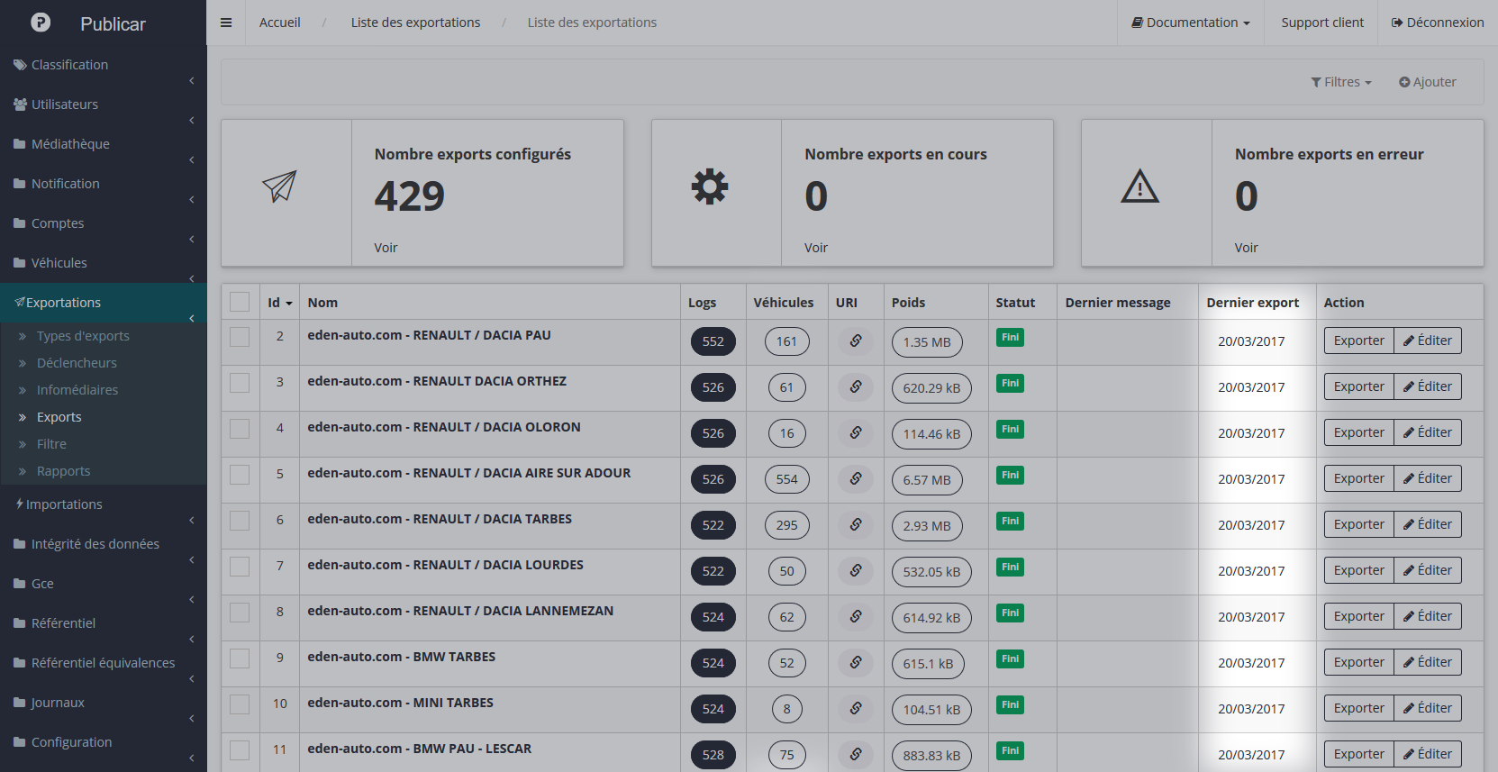Open Support client link
This screenshot has height=772, width=1498.
point(1322,23)
